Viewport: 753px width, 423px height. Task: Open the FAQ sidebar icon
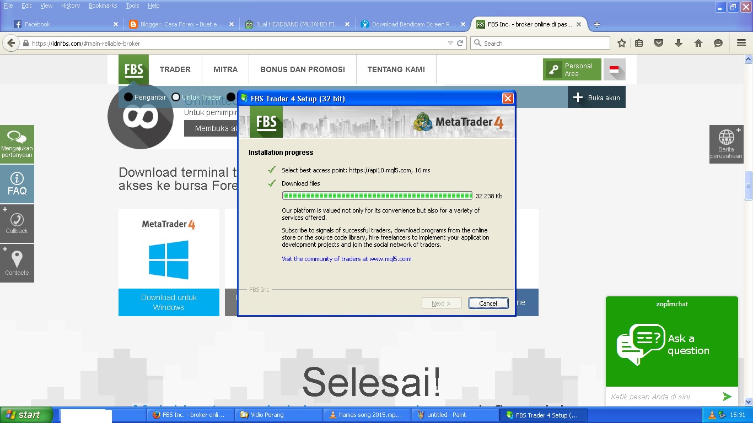pyautogui.click(x=17, y=184)
